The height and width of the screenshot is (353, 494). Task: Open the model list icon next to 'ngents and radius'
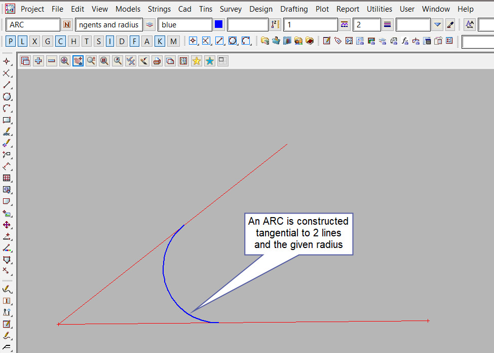click(x=149, y=25)
